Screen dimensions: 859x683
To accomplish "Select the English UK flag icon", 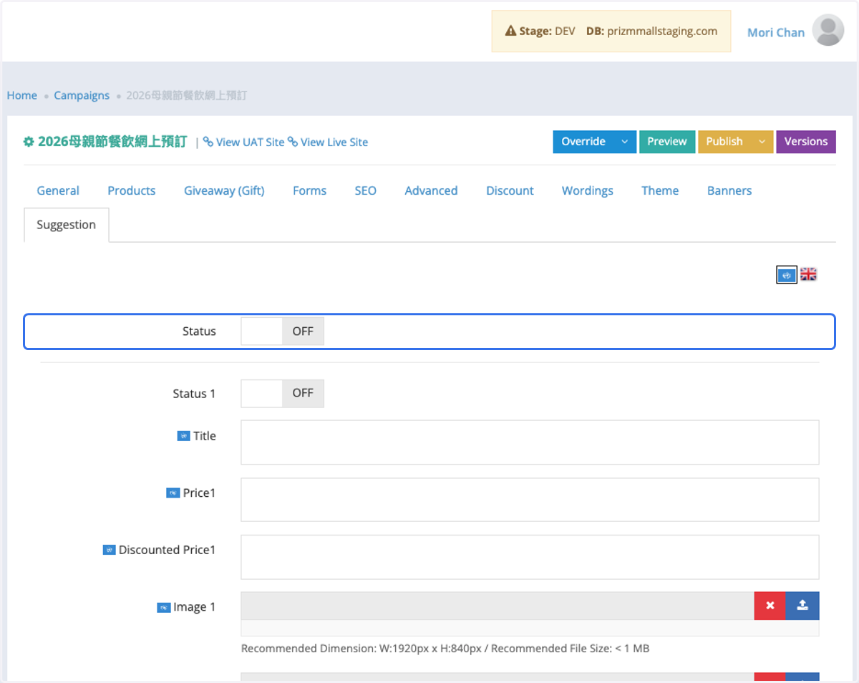I will click(x=808, y=274).
